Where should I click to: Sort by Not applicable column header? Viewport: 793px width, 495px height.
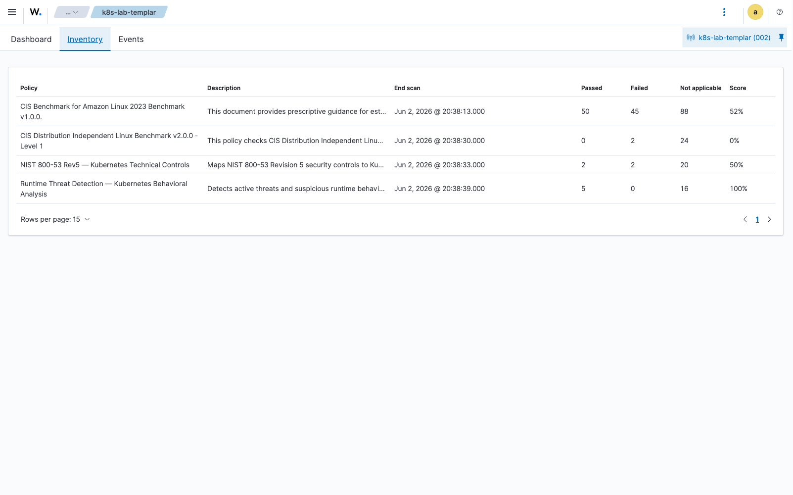700,88
